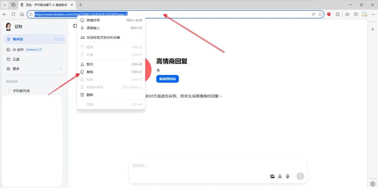This screenshot has width=378, height=188.
Task: Click the Ctrl K shortcut hint
Action: [59, 39]
